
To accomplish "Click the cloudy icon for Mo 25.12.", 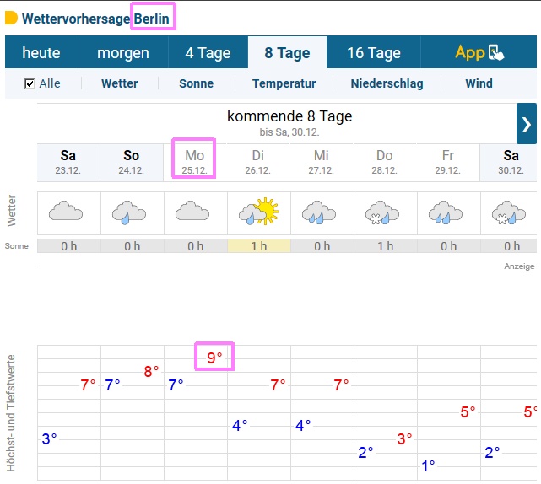I will (192, 211).
